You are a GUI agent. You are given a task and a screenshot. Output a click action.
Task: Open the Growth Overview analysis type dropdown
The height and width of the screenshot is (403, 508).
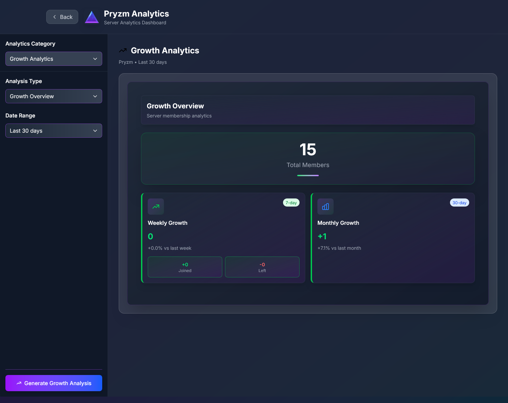pos(54,96)
